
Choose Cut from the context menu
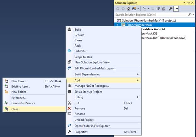[x=77, y=103]
